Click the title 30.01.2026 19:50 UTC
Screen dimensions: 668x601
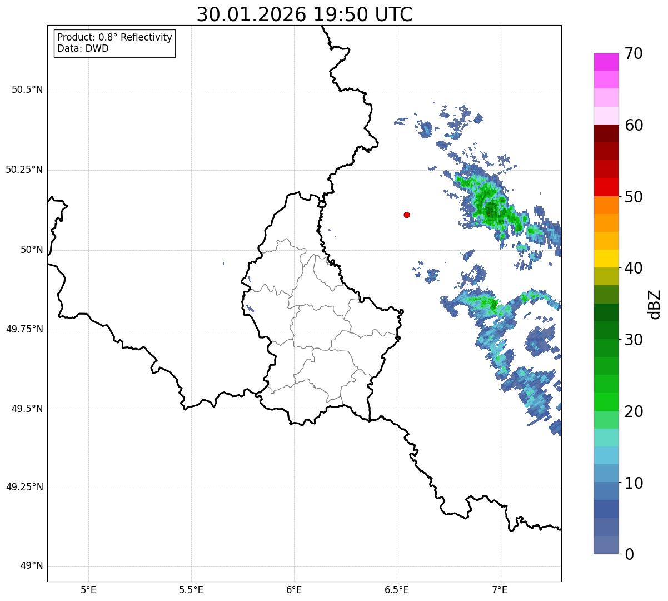pyautogui.click(x=305, y=14)
